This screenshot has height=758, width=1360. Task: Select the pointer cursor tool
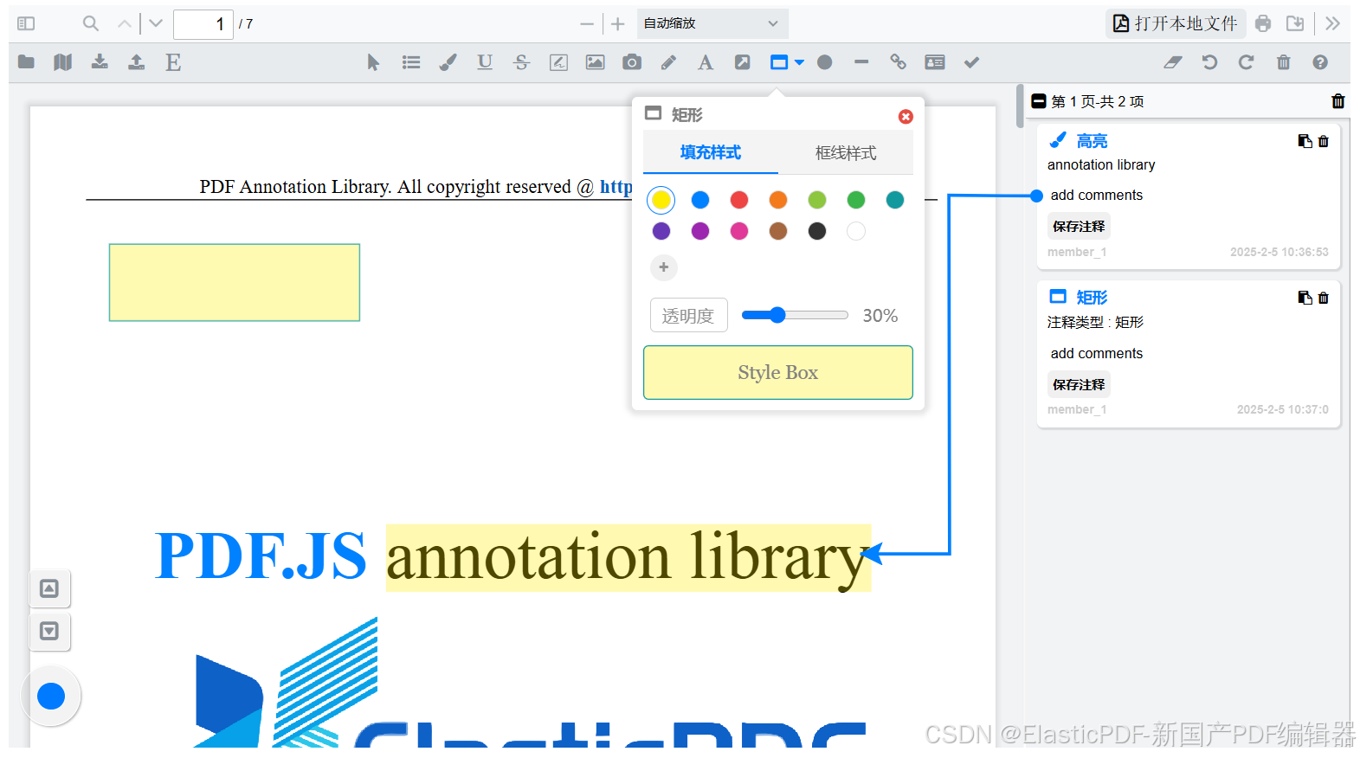tap(373, 62)
